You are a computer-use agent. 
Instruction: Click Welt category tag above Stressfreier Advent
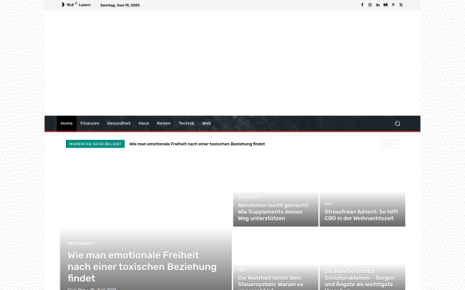point(329,203)
